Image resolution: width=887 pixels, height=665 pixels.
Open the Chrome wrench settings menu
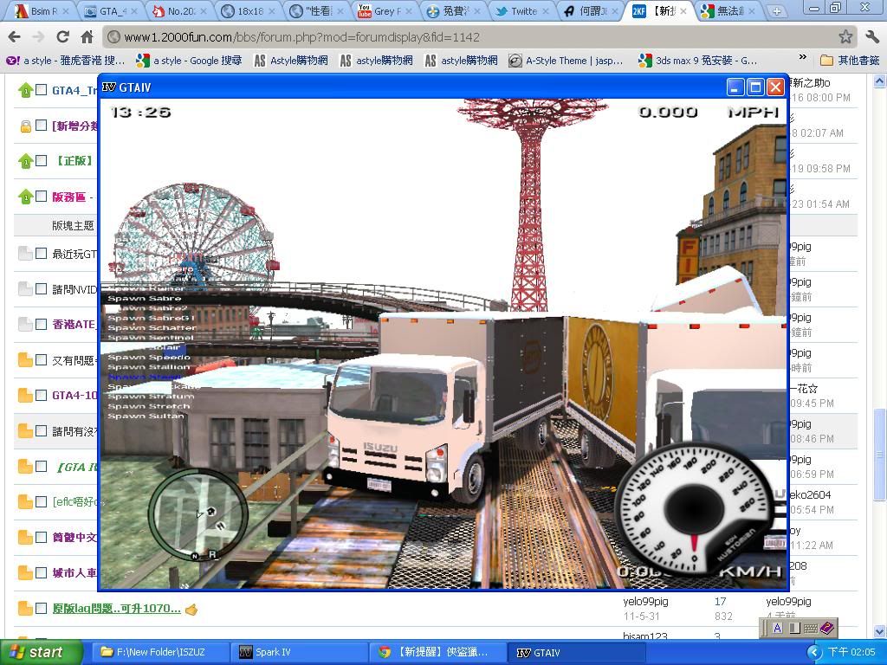[871, 36]
